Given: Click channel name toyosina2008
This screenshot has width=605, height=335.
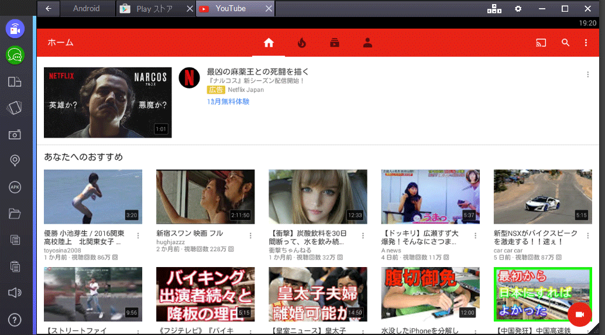Looking at the screenshot, I should coord(63,251).
